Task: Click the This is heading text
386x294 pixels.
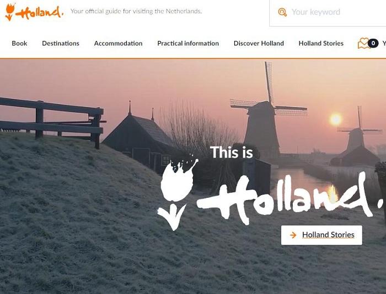Action: pyautogui.click(x=232, y=152)
